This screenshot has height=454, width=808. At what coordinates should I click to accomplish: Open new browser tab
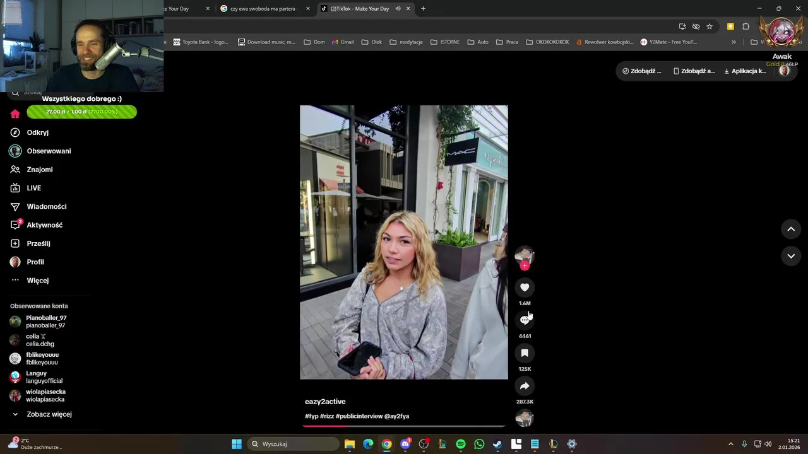pos(423,9)
